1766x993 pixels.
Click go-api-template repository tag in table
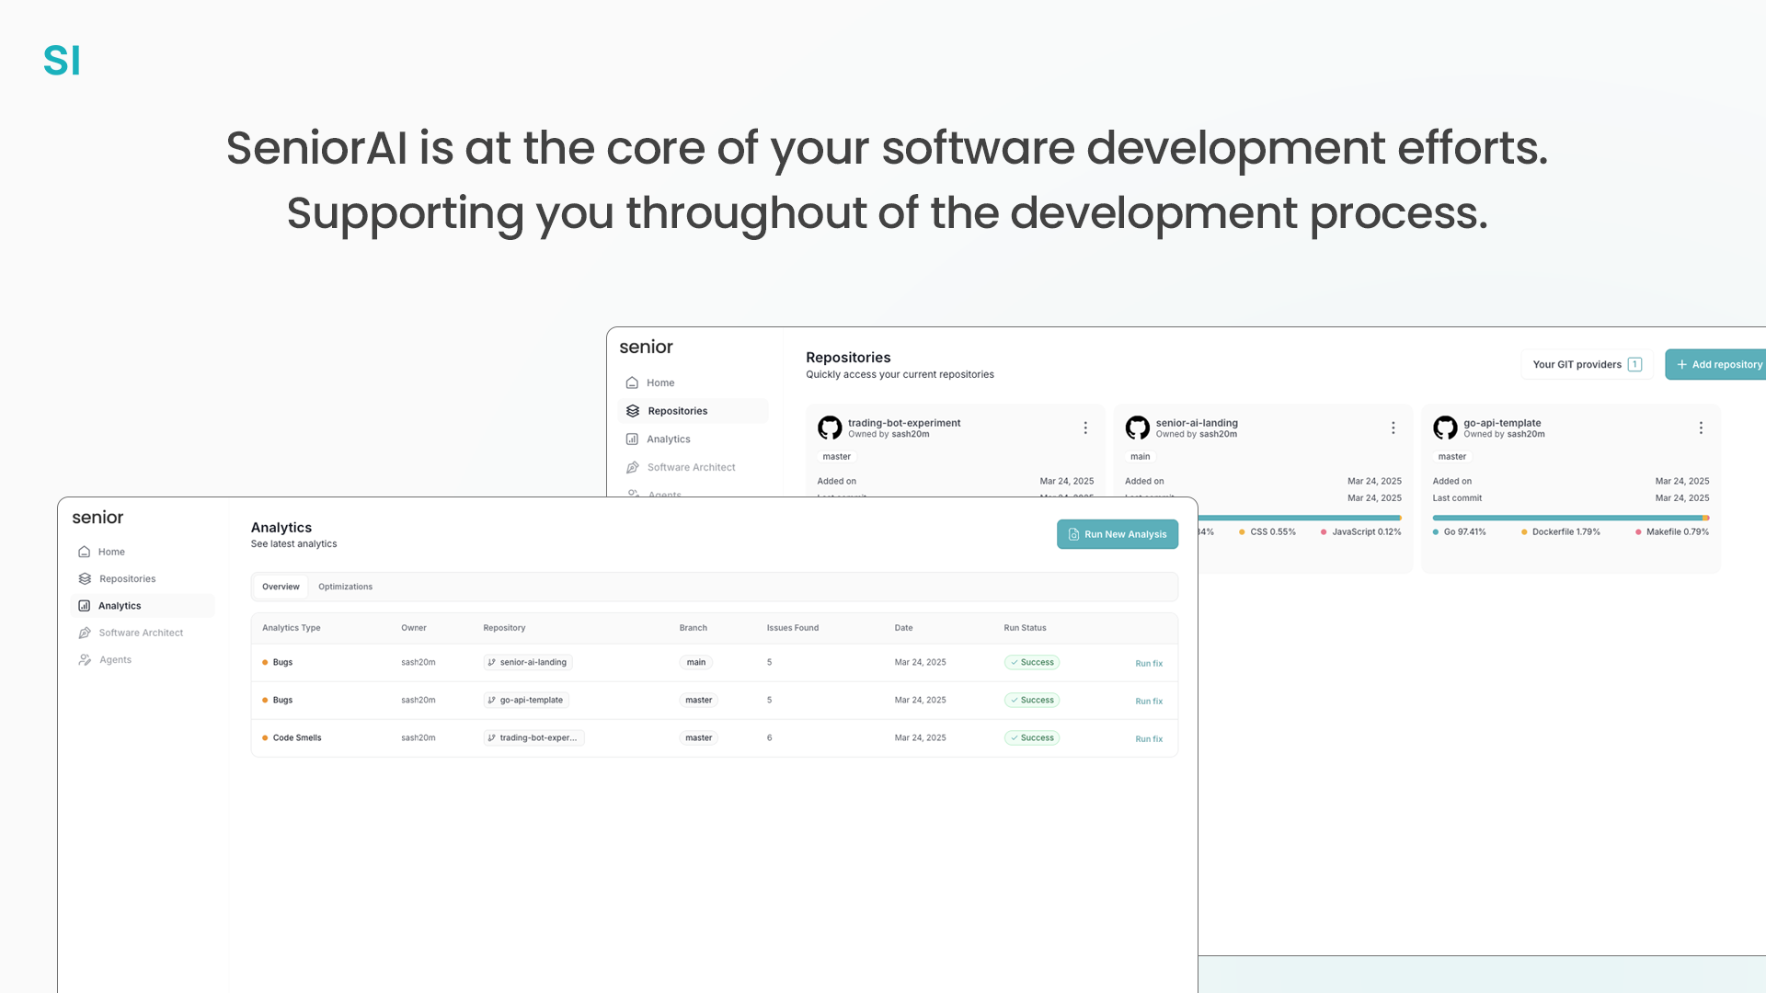[526, 701]
